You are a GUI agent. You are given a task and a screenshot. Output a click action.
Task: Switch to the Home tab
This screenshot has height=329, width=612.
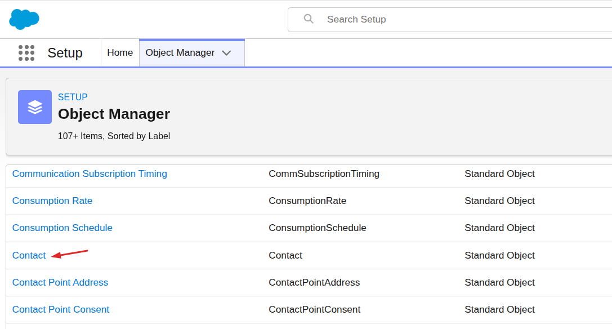pyautogui.click(x=120, y=53)
